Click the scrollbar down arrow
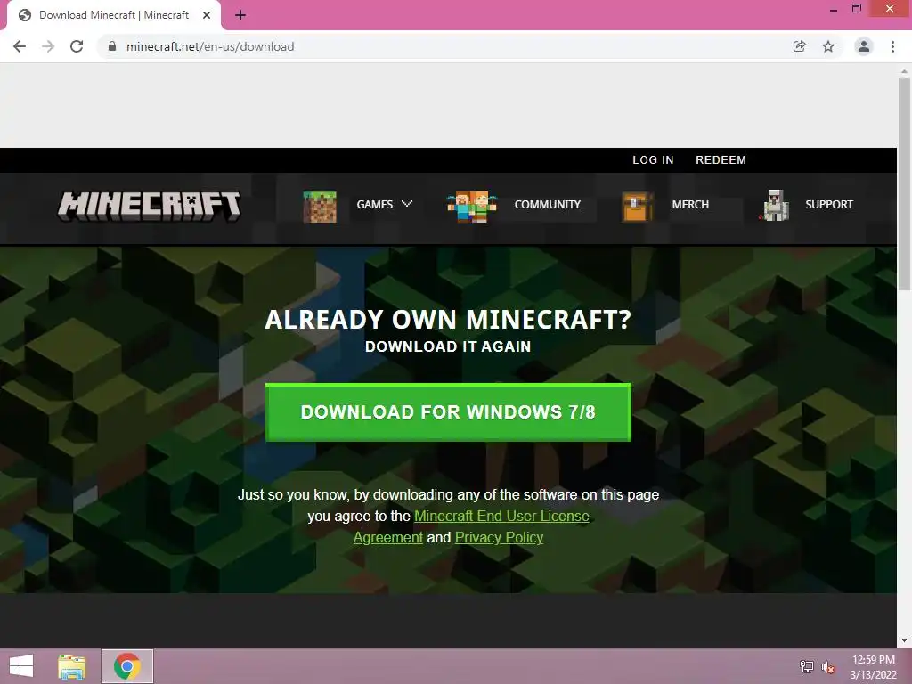Screen dimensions: 912x684 coord(904,640)
